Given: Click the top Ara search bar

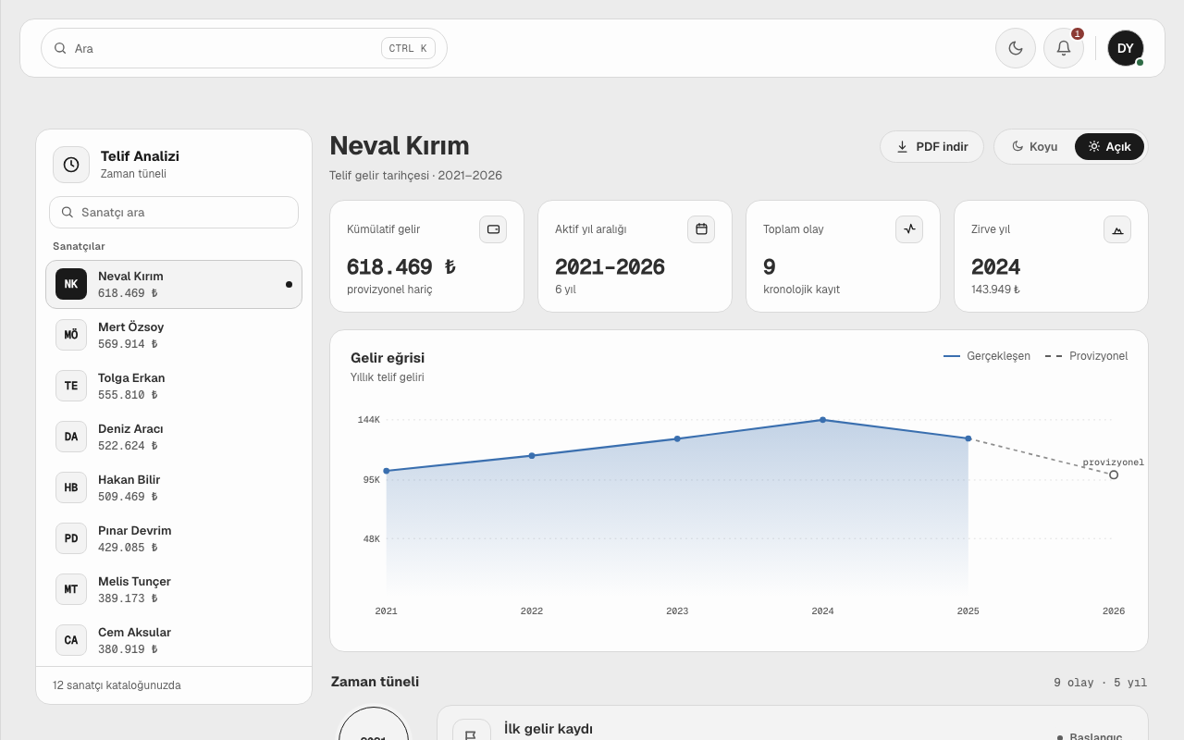Looking at the screenshot, I should 244,48.
